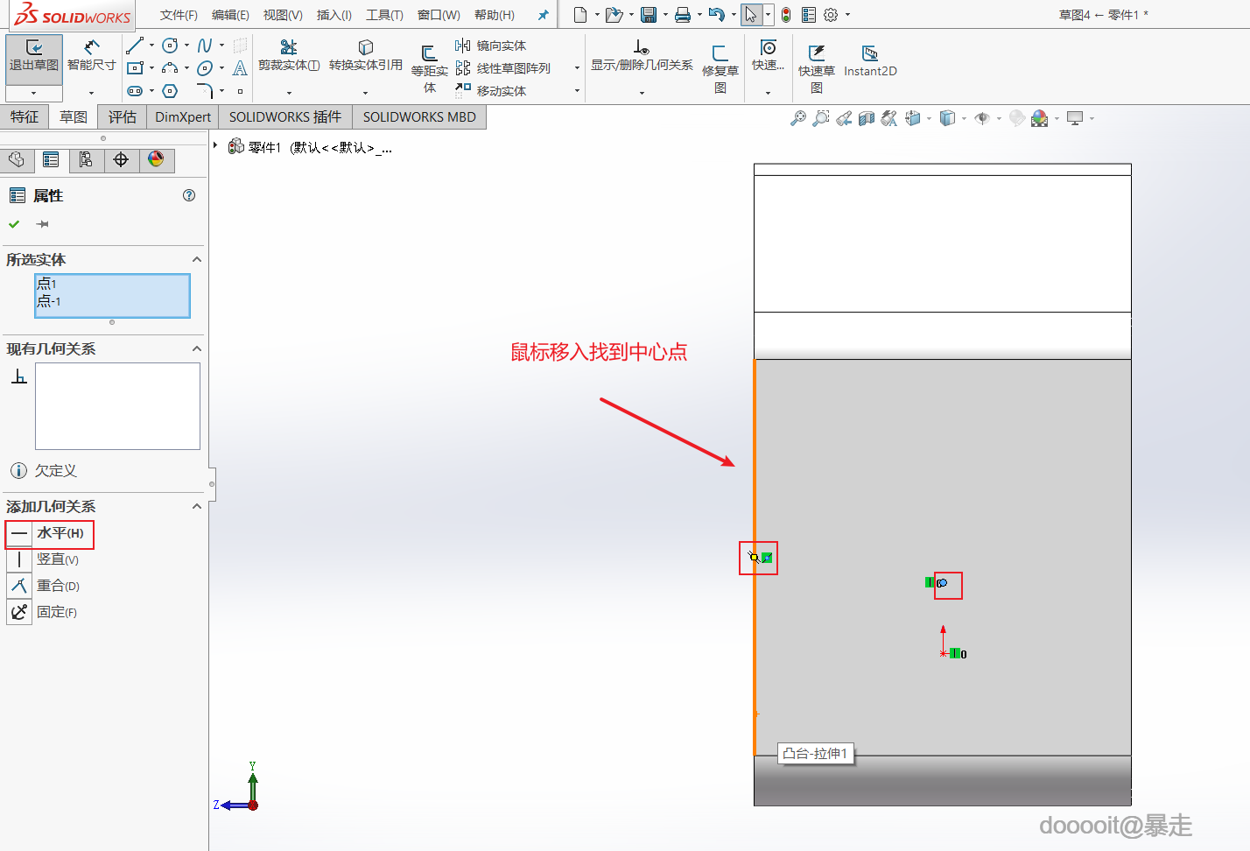Screen dimensions: 1250x851
Task: Toggle the keep-visible pushpin in 属性 panel
Action: coord(42,224)
